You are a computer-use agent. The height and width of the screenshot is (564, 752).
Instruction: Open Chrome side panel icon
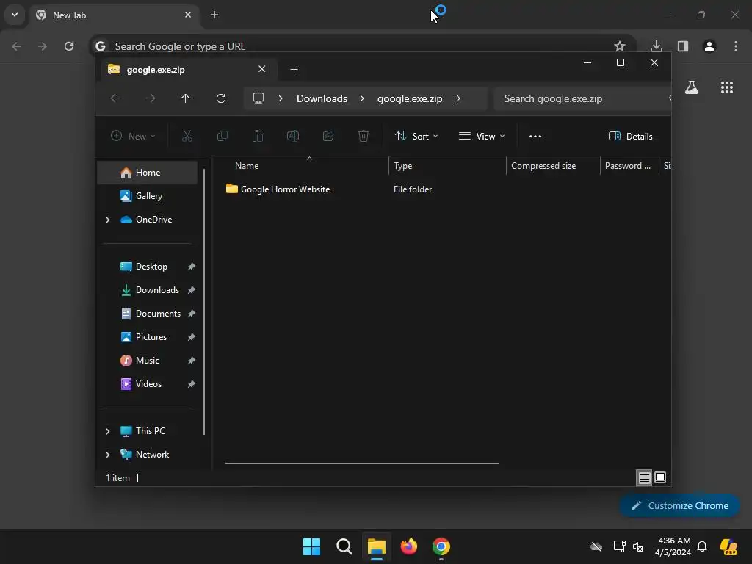683,46
